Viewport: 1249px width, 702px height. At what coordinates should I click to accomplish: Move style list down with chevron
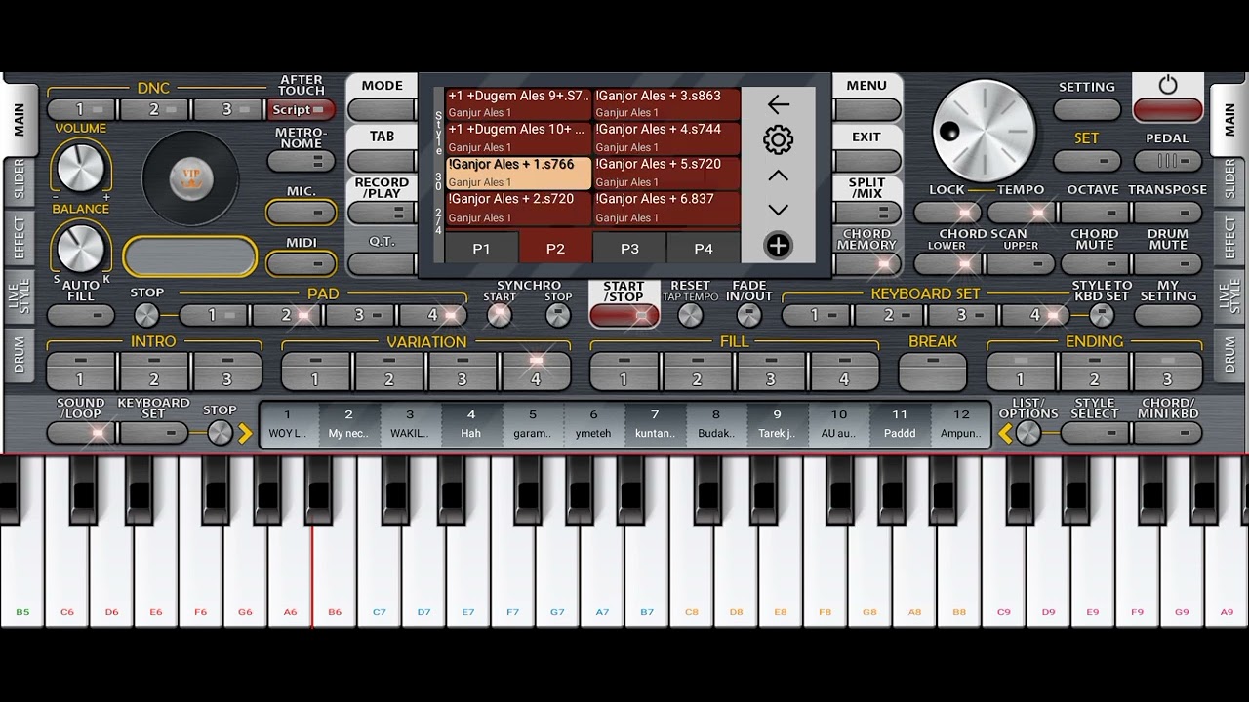(x=778, y=210)
